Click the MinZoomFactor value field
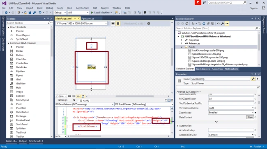 231,99
